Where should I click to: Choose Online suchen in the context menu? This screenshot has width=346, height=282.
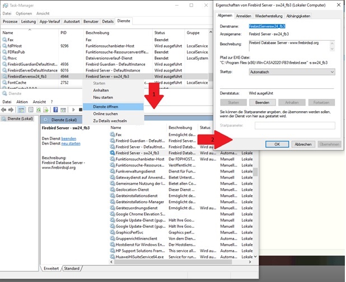113,114
